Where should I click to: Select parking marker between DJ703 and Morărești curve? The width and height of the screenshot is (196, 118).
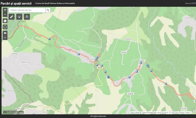coord(105,72)
